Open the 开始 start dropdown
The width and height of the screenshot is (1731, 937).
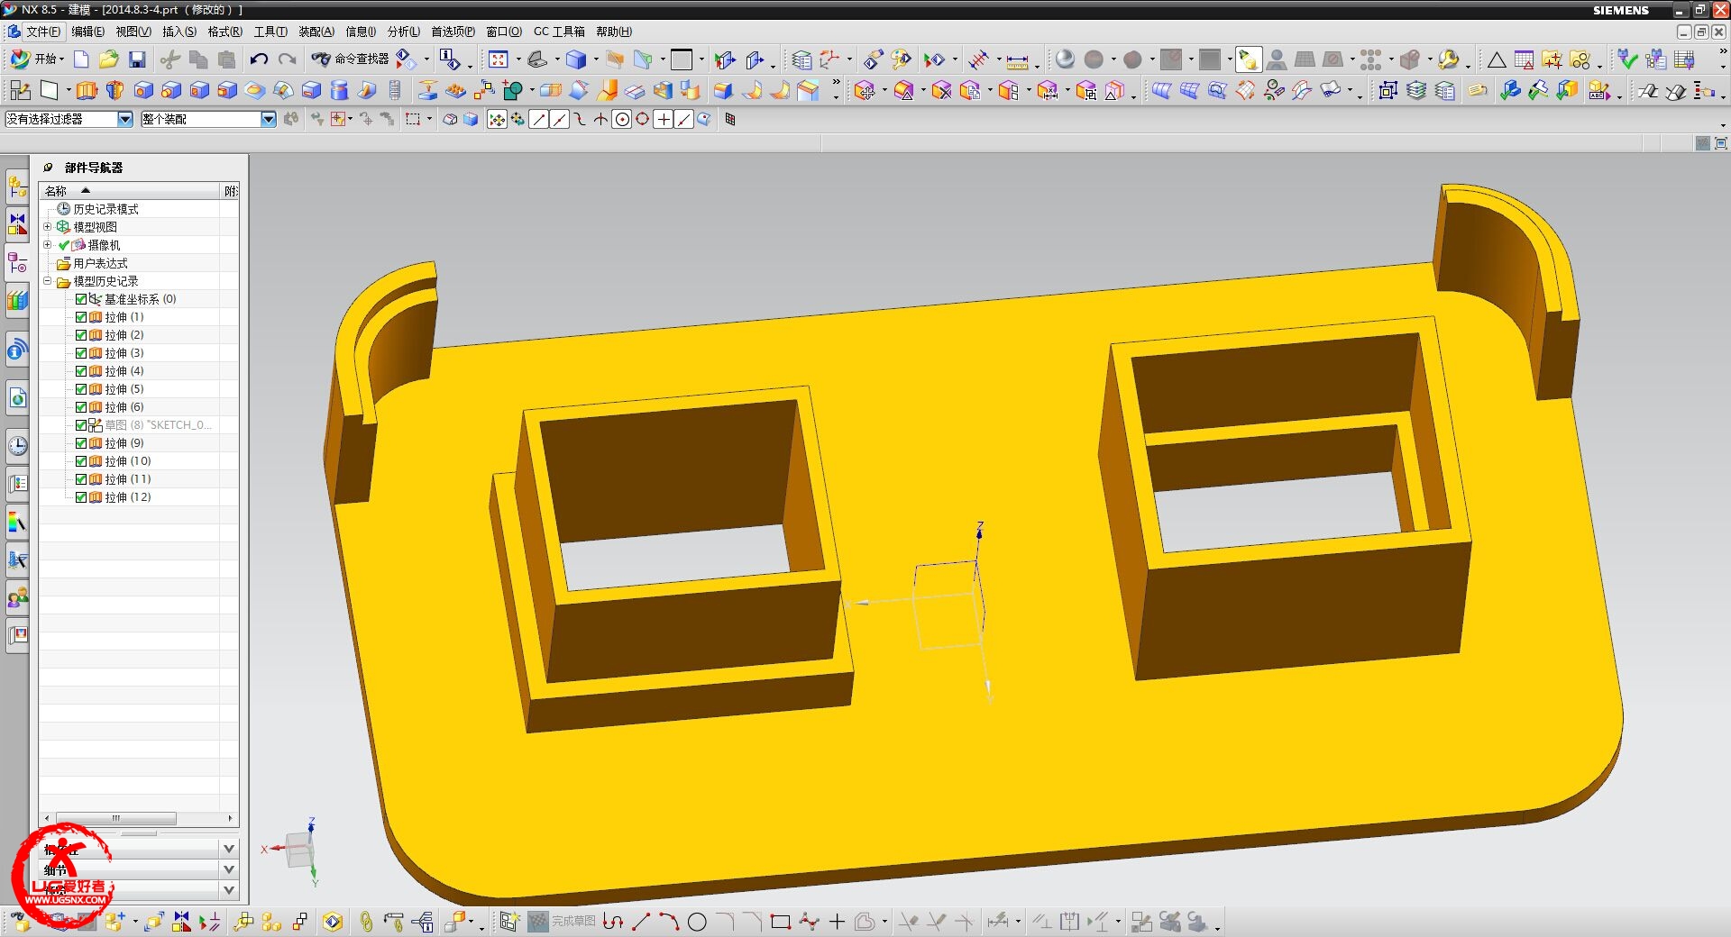(x=37, y=59)
